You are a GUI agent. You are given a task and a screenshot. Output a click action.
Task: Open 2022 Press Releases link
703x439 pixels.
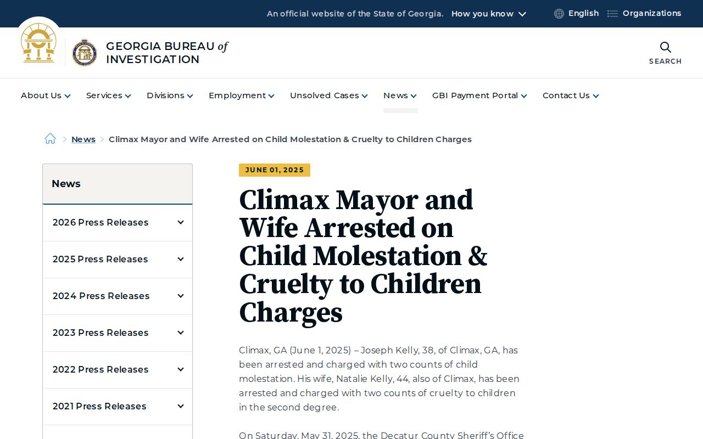point(101,369)
